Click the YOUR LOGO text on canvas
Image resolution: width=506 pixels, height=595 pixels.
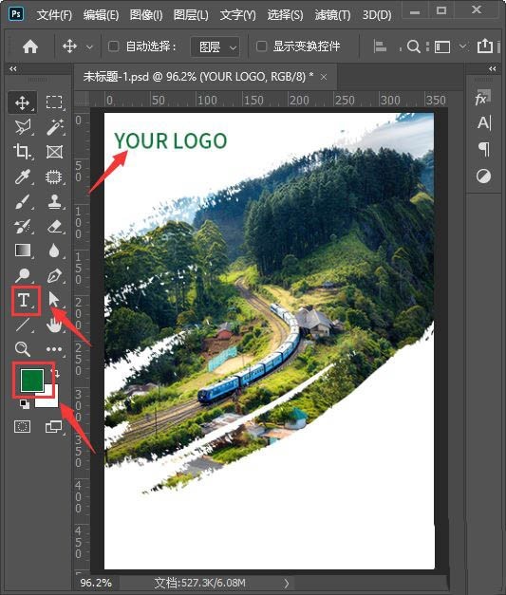point(171,140)
